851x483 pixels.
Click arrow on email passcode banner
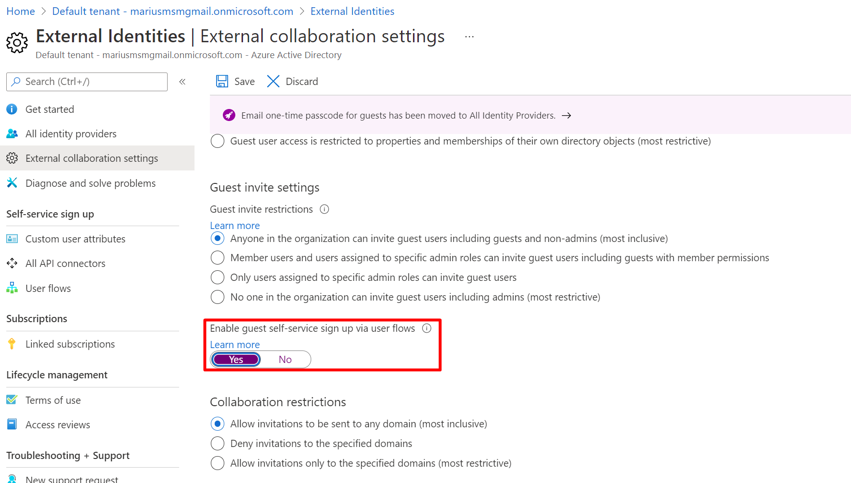click(x=567, y=116)
